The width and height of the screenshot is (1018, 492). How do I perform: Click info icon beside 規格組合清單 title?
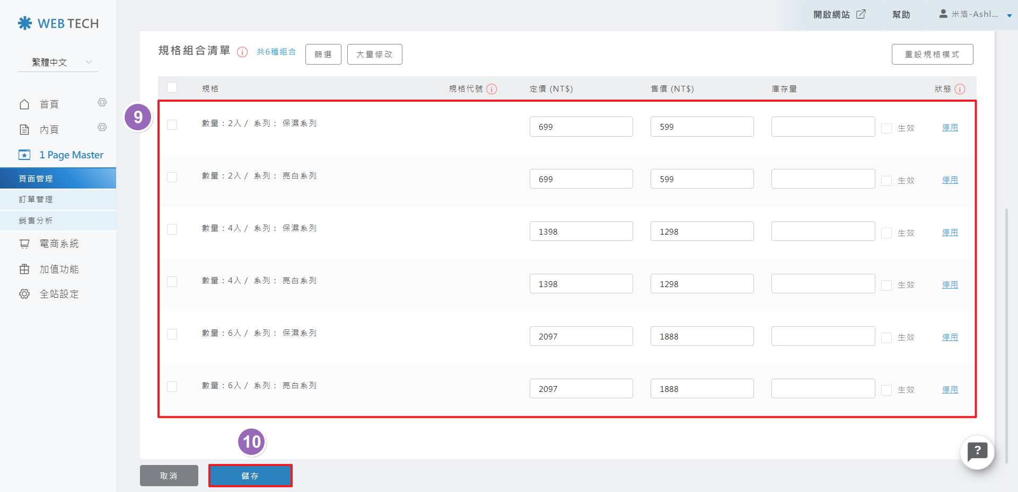click(x=242, y=52)
